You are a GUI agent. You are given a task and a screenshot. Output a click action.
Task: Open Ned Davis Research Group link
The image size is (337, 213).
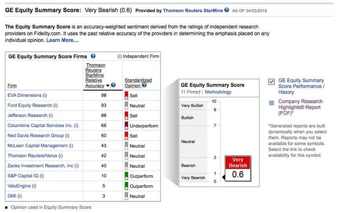tap(38, 135)
